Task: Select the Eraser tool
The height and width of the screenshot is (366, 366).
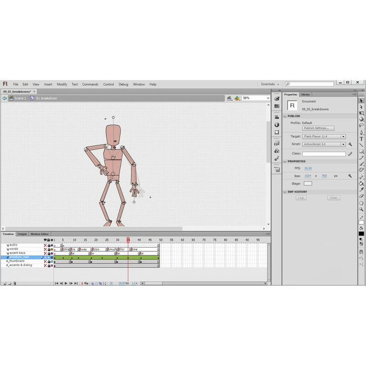Action: 362,196
